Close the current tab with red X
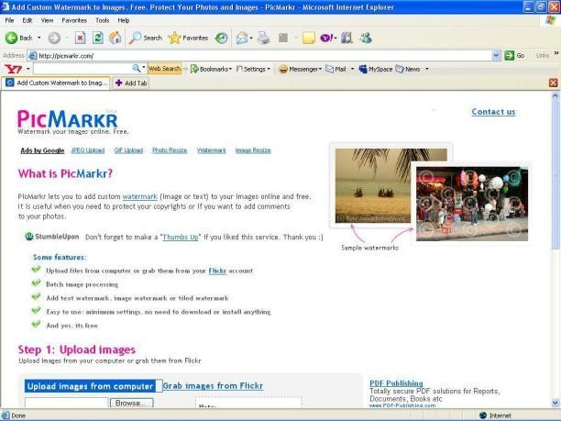561x421 pixels. pos(553,83)
